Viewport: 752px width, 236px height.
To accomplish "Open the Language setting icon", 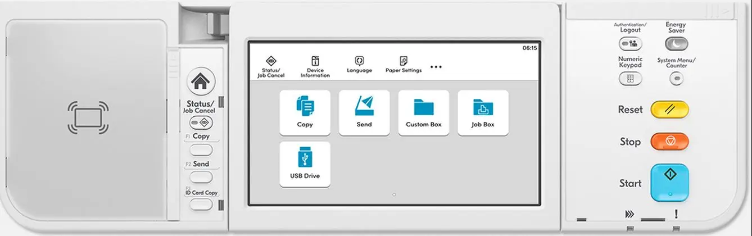I will tap(359, 65).
